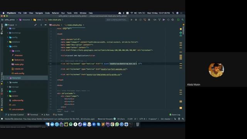The width and height of the screenshot is (247, 139).
Task: Open the VCS menu
Action: tap(76, 13)
